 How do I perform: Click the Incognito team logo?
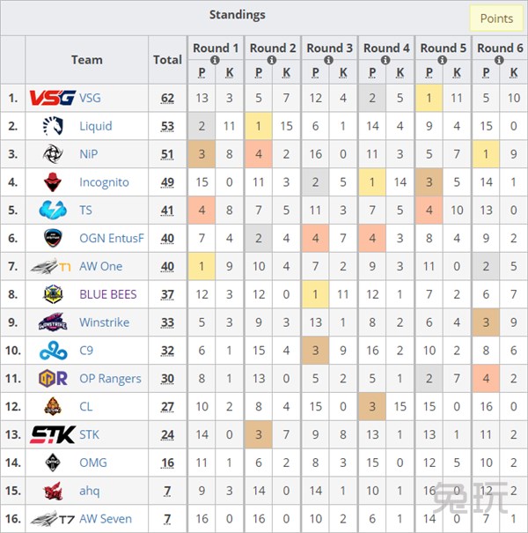click(x=52, y=182)
